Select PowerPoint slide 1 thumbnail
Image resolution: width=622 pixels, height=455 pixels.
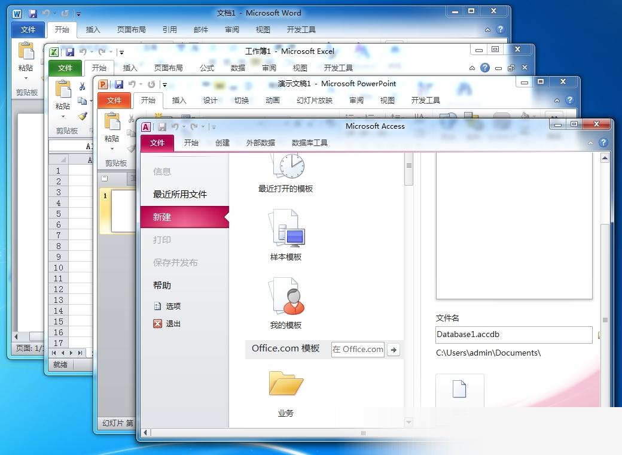[x=123, y=211]
